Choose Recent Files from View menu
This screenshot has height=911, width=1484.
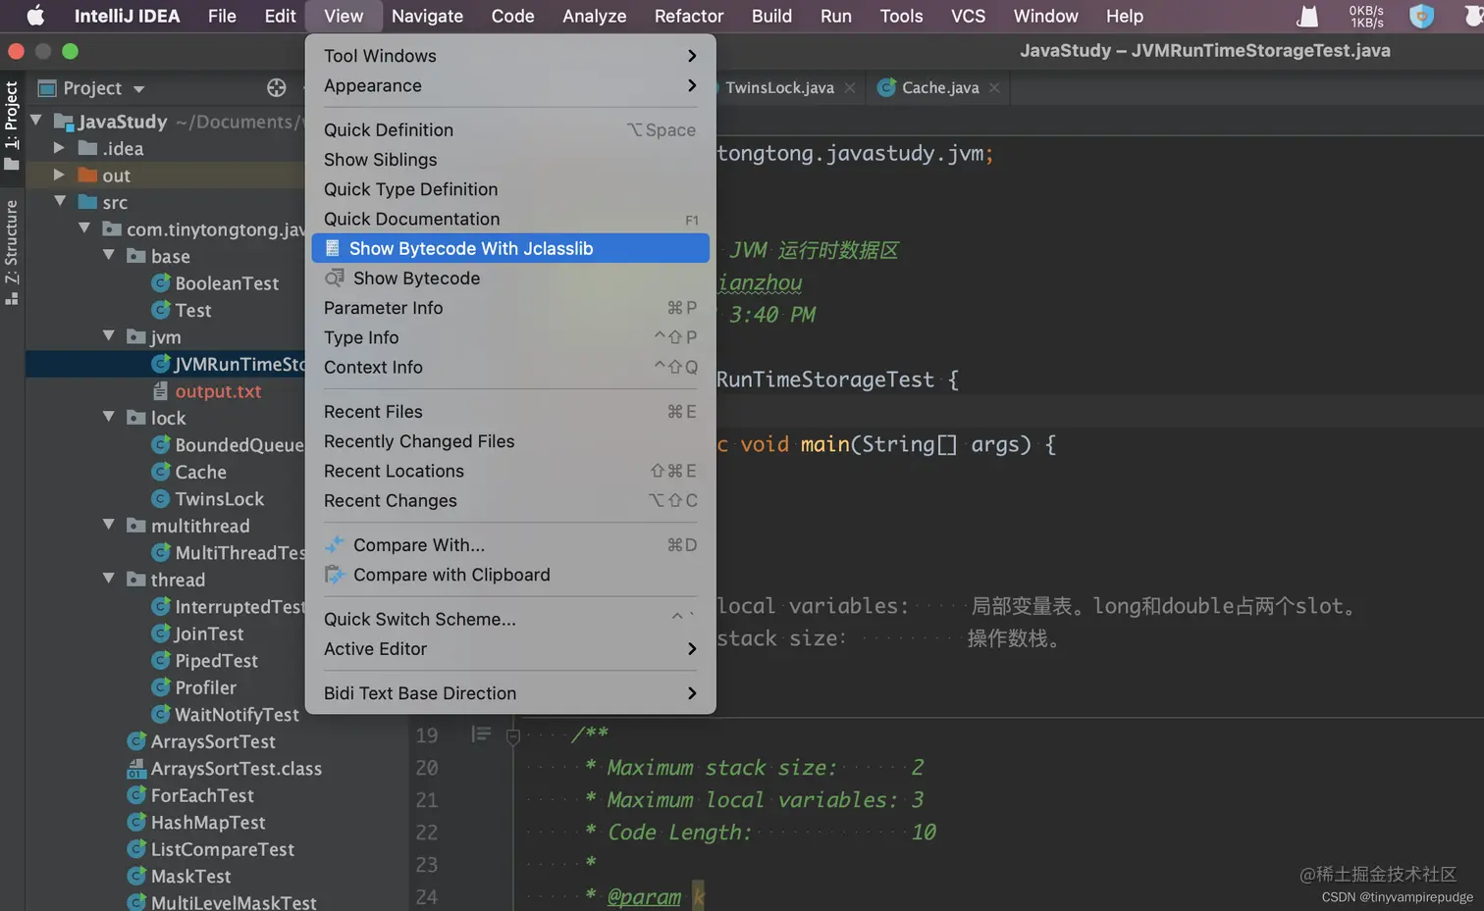373,412
